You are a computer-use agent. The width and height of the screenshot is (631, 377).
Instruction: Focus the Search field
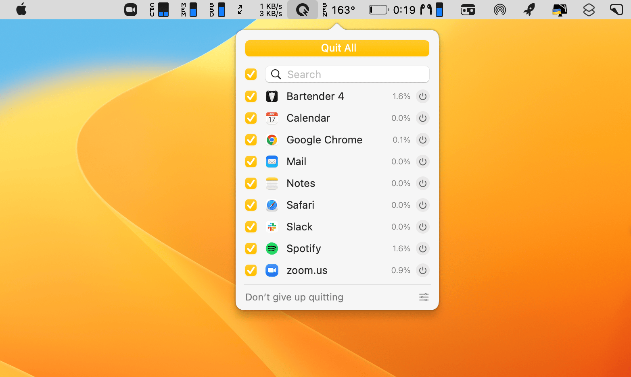347,74
